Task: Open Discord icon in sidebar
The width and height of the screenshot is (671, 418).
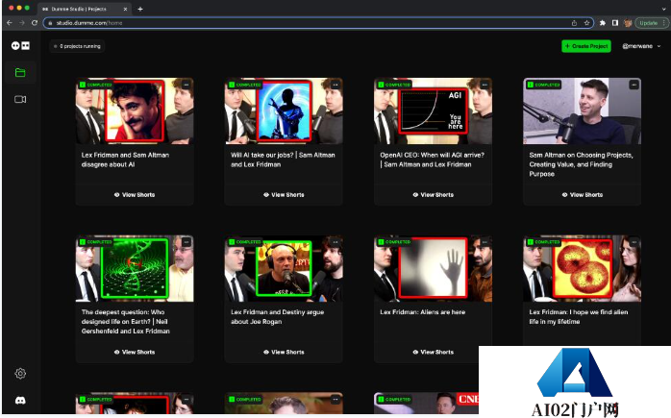Action: pyautogui.click(x=20, y=401)
